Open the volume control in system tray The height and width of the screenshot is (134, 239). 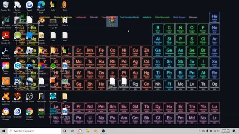[x=218, y=131]
